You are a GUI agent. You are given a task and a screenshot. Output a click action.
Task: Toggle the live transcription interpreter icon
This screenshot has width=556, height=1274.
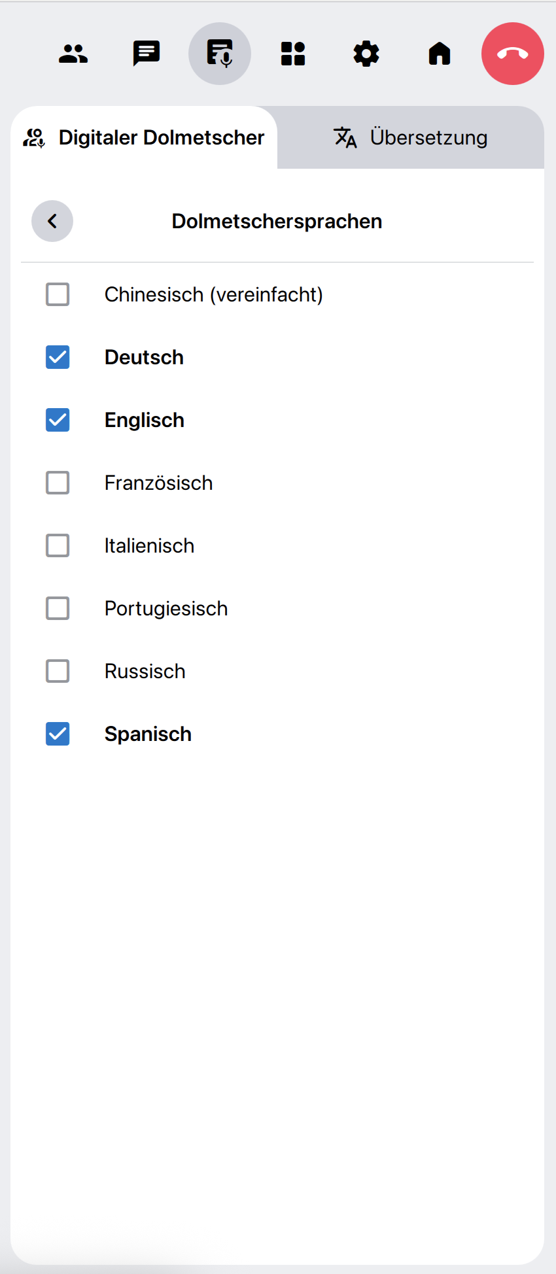(220, 54)
